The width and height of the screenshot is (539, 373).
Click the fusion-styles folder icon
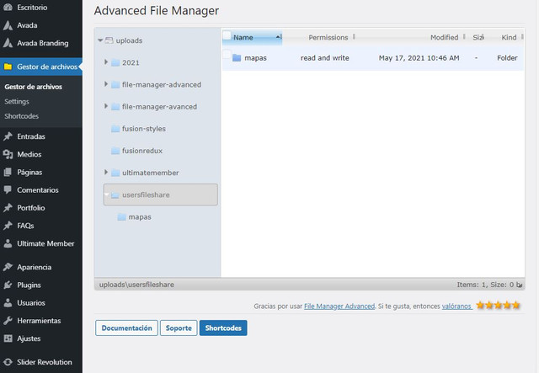click(115, 129)
